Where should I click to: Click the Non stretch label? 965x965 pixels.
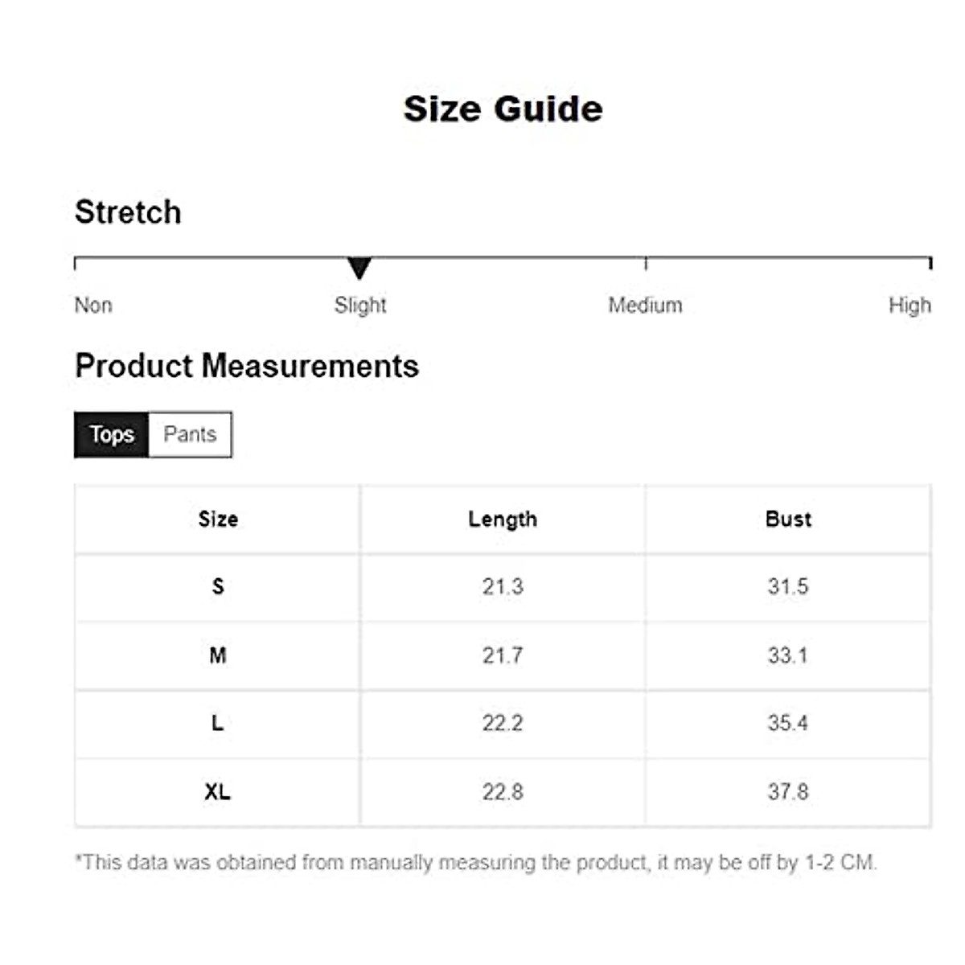[x=93, y=306]
